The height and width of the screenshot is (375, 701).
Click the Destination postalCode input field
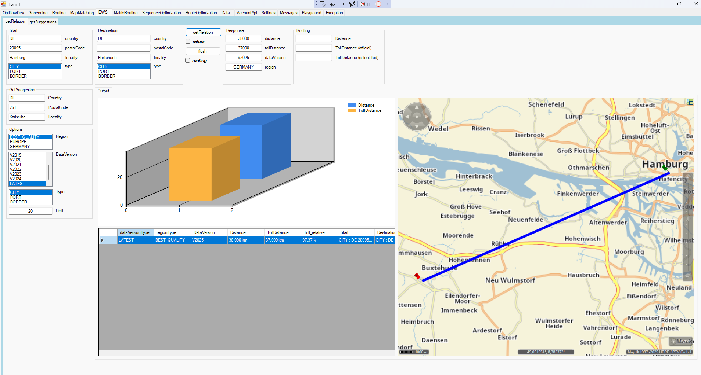point(124,48)
